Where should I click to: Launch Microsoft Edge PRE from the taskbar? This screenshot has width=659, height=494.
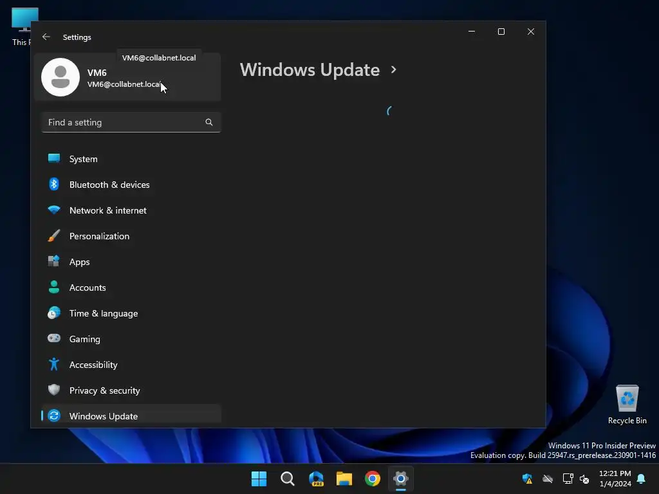[316, 479]
